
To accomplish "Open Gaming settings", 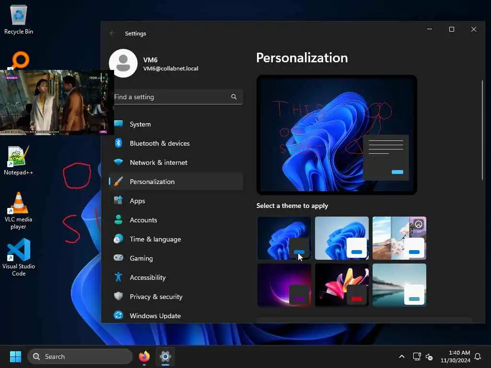I will pyautogui.click(x=176, y=258).
